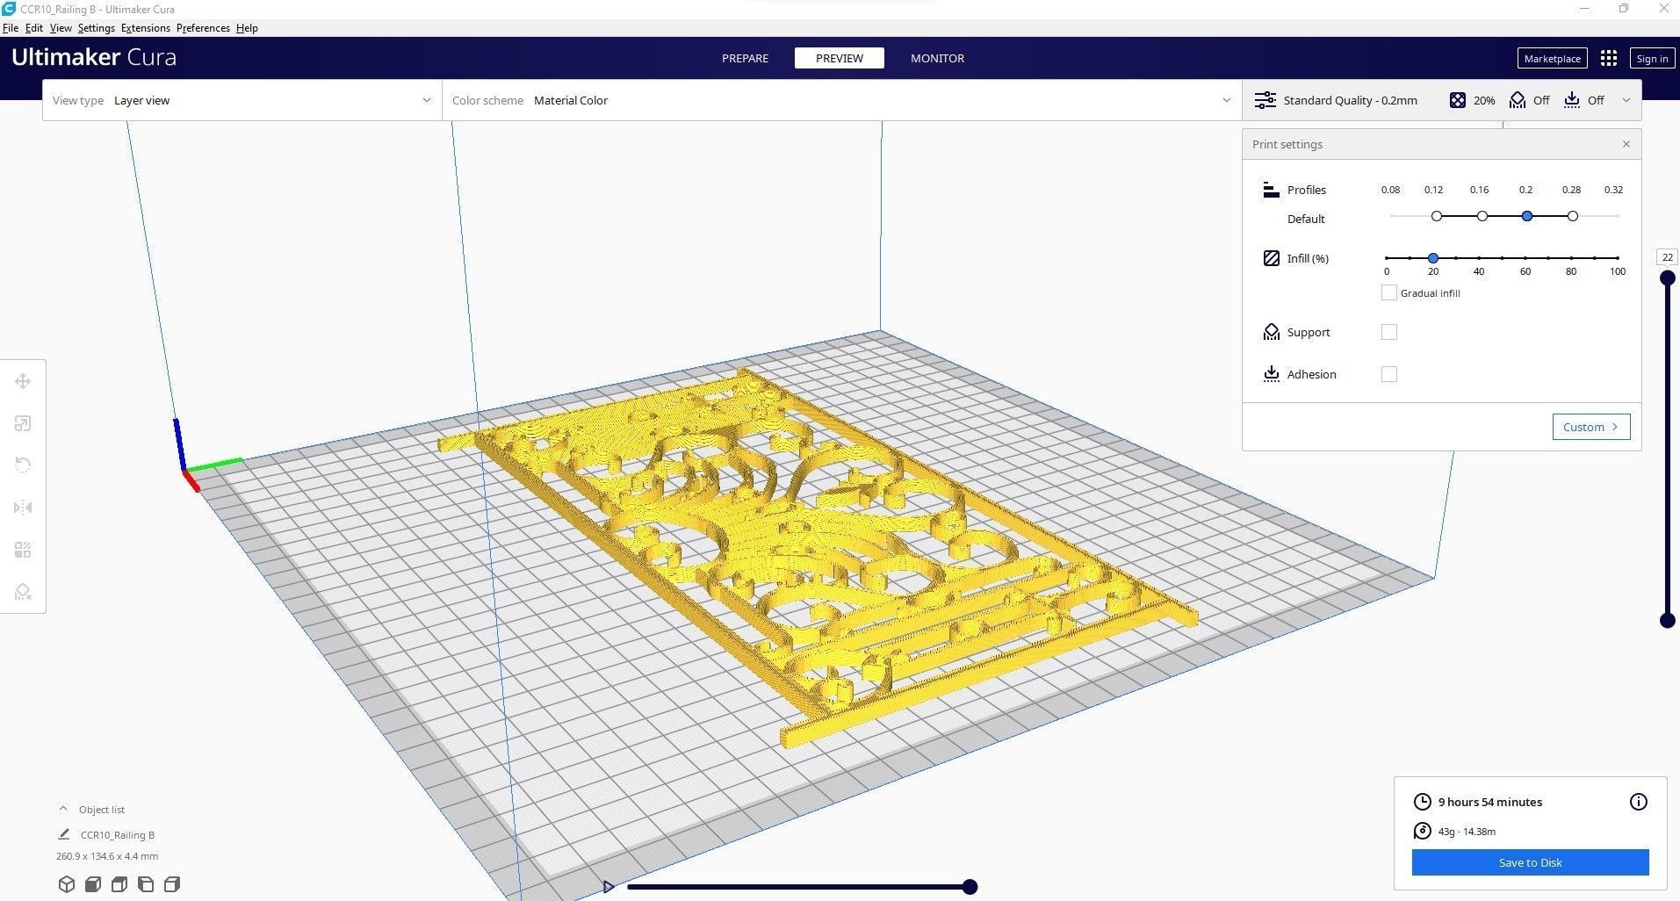This screenshot has height=901, width=1680.
Task: Switch to the PREPARE stage
Action: [x=745, y=58]
